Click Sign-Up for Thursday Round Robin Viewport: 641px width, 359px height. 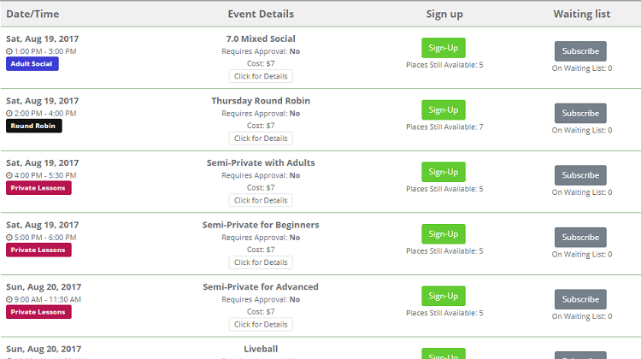(443, 110)
